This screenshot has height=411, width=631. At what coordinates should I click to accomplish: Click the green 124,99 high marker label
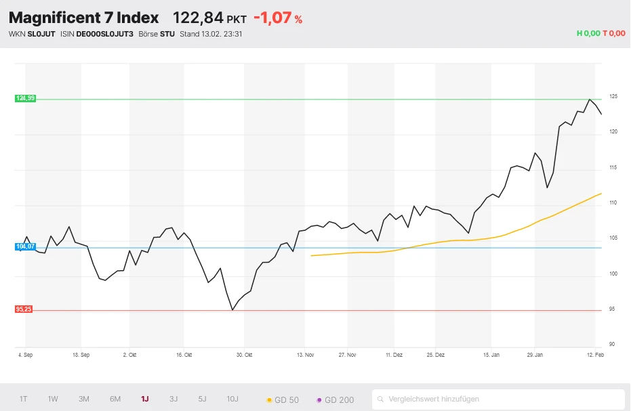(x=25, y=98)
